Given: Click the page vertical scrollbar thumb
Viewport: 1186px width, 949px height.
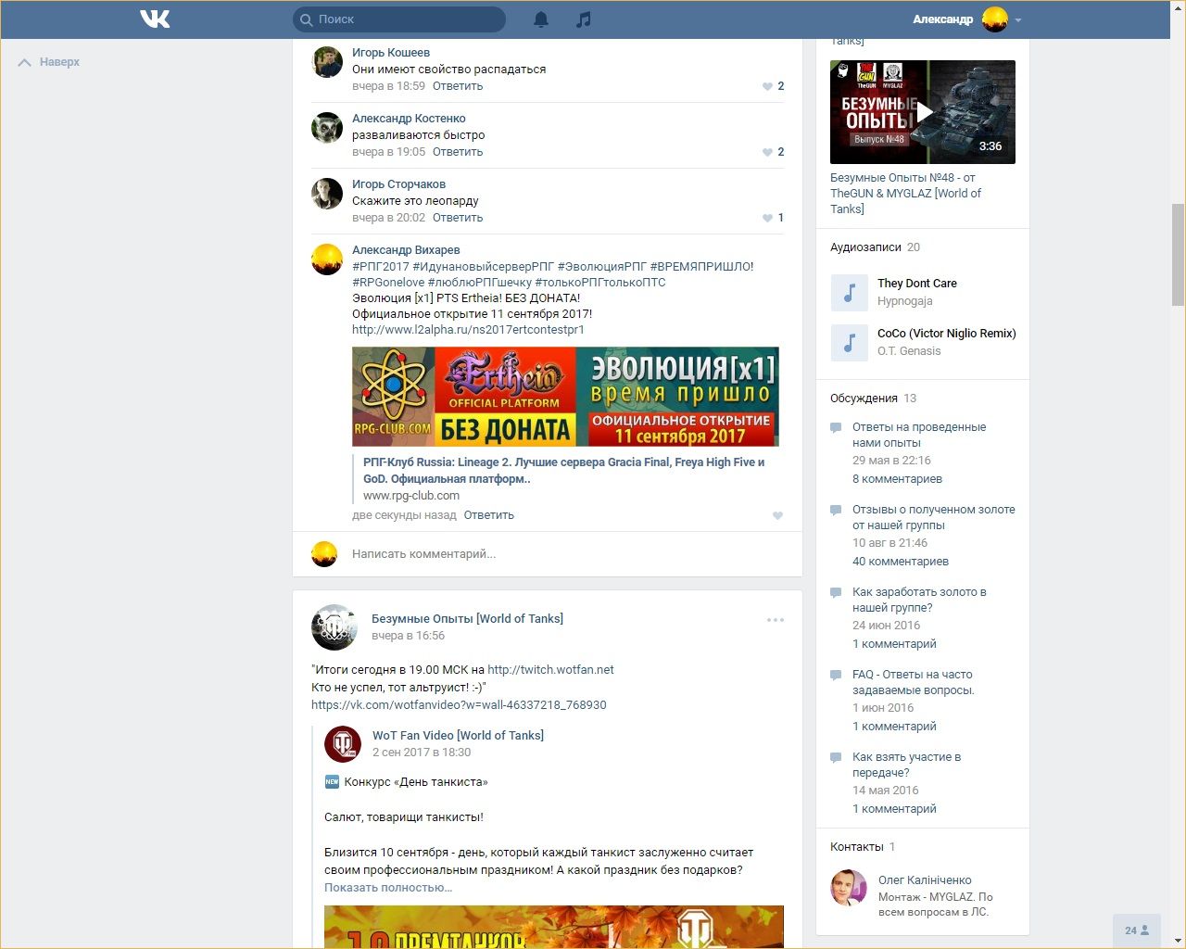Looking at the screenshot, I should pyautogui.click(x=1179, y=255).
